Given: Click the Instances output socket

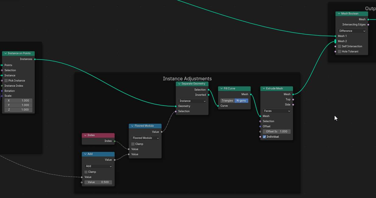Looking at the screenshot, I should coord(35,59).
